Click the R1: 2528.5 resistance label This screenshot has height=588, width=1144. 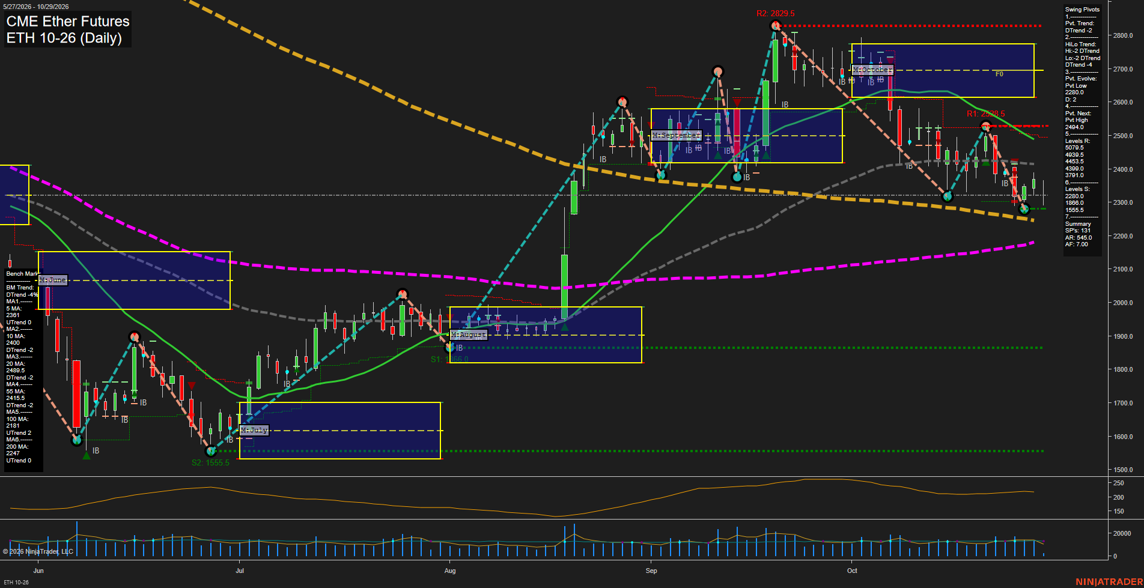point(985,114)
